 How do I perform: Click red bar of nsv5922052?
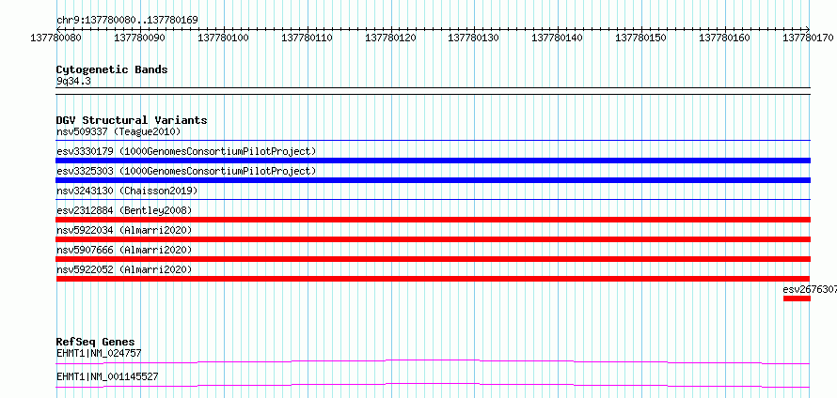pos(433,279)
